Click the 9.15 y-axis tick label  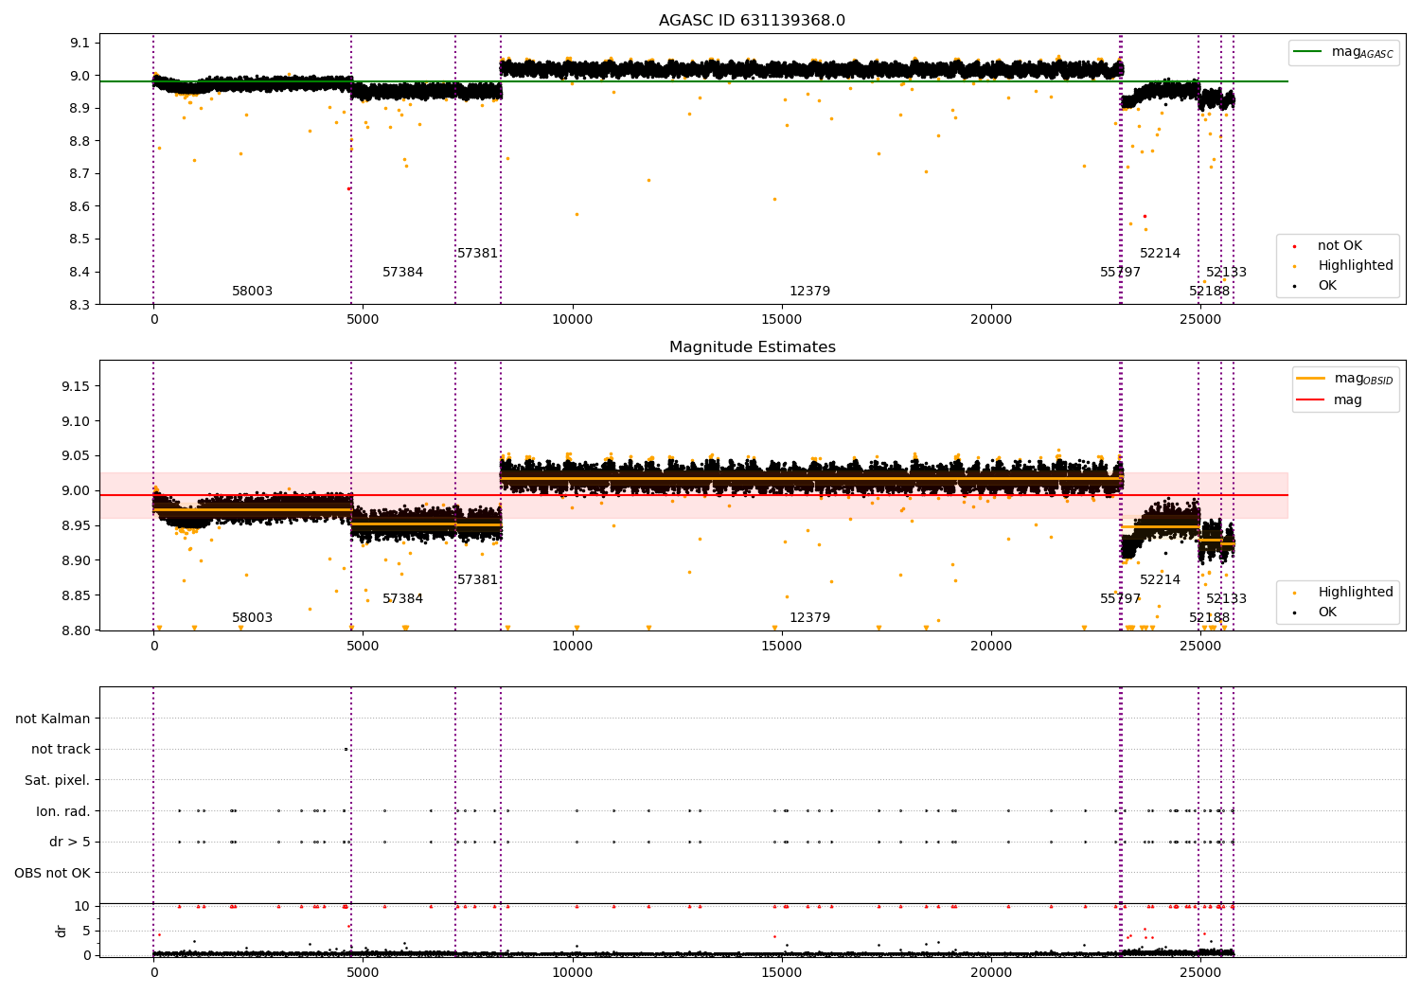click(77, 386)
